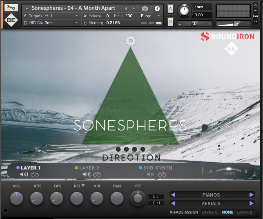Assign X-Fade to LAYER A
This screenshot has width=263, height=219.
(210, 212)
